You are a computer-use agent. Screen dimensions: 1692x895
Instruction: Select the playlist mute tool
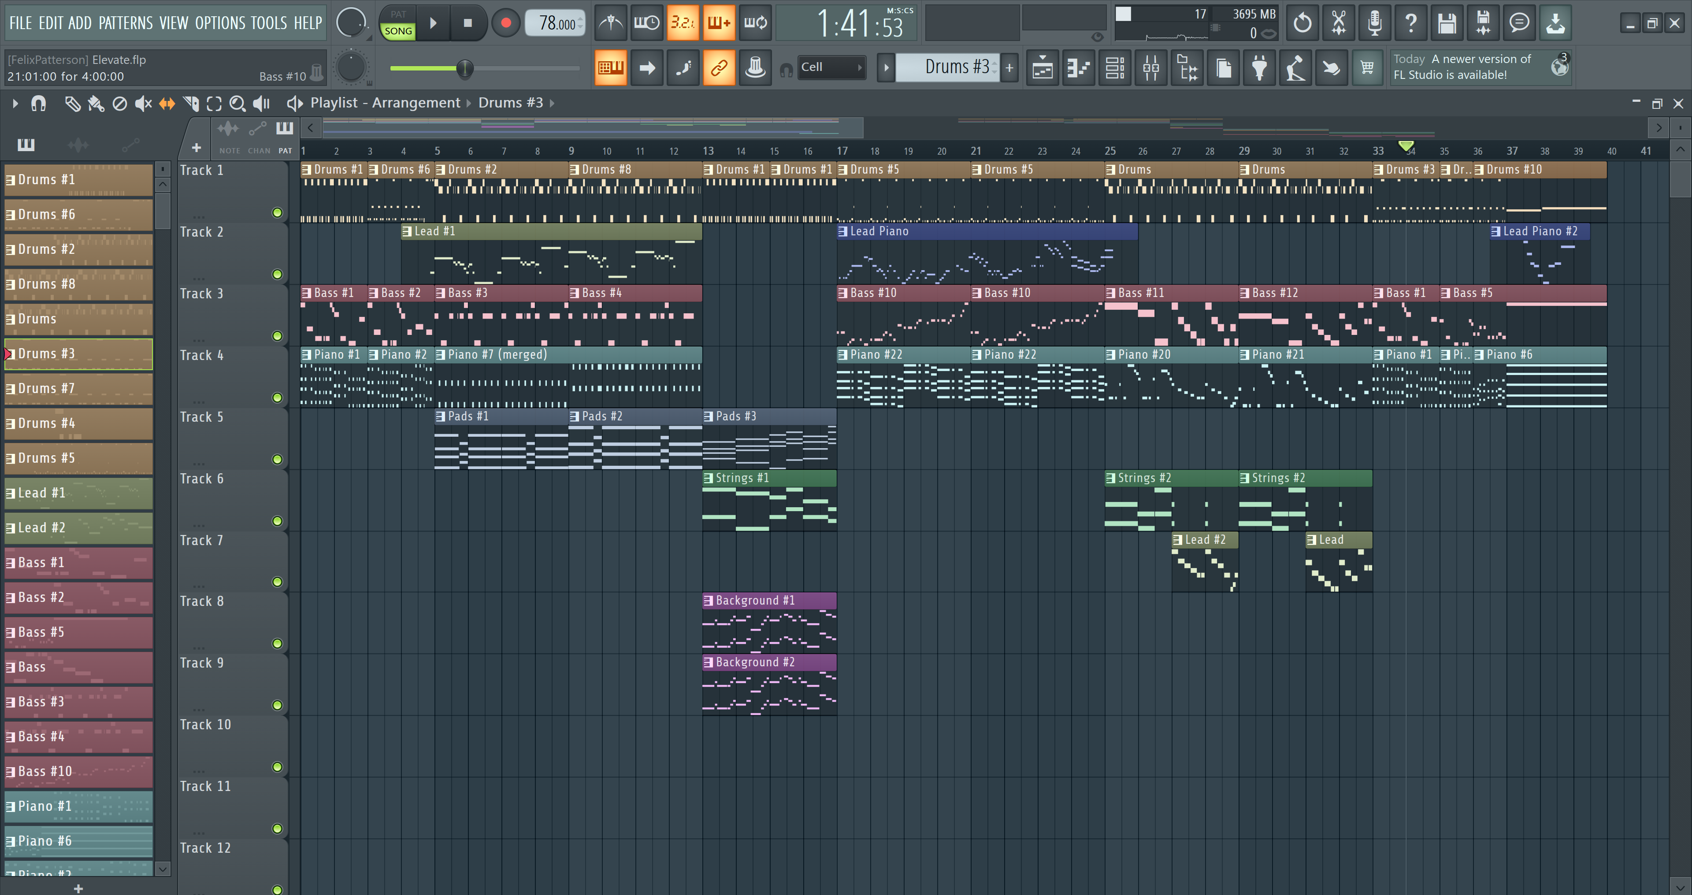coord(142,103)
